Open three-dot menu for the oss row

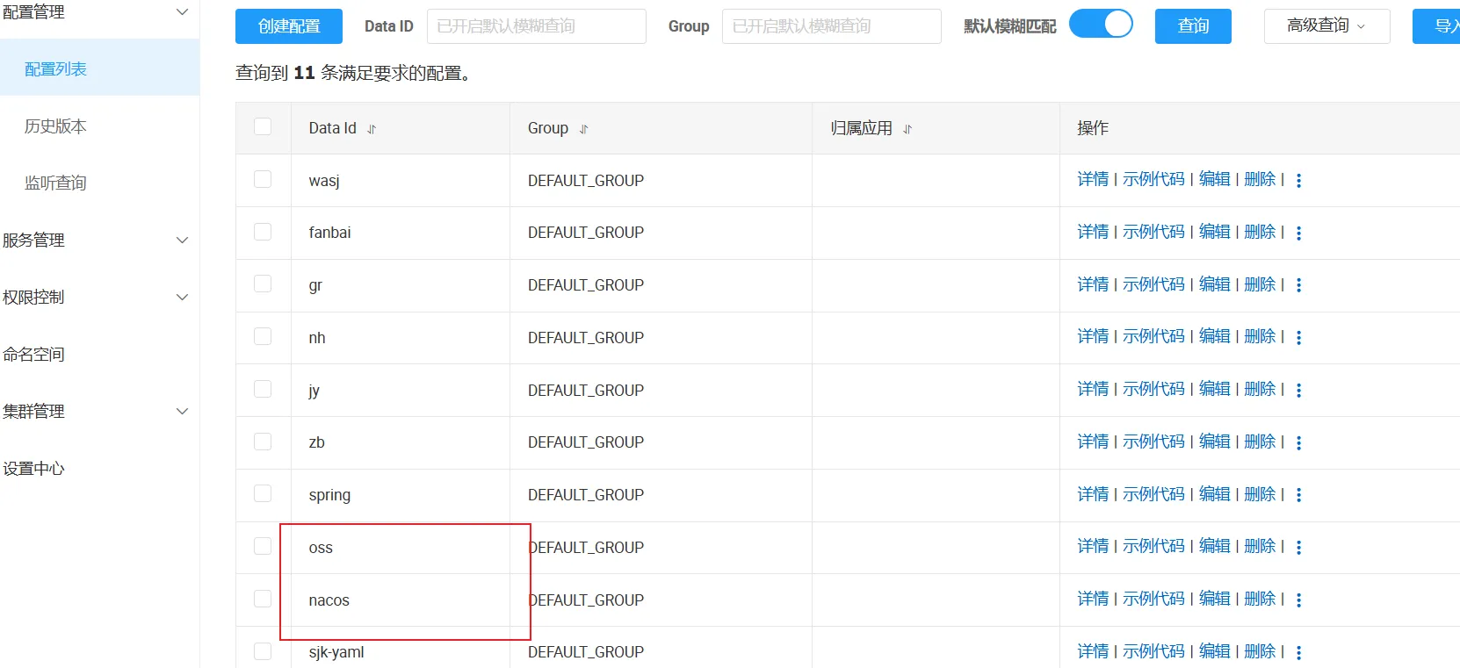coord(1298,548)
